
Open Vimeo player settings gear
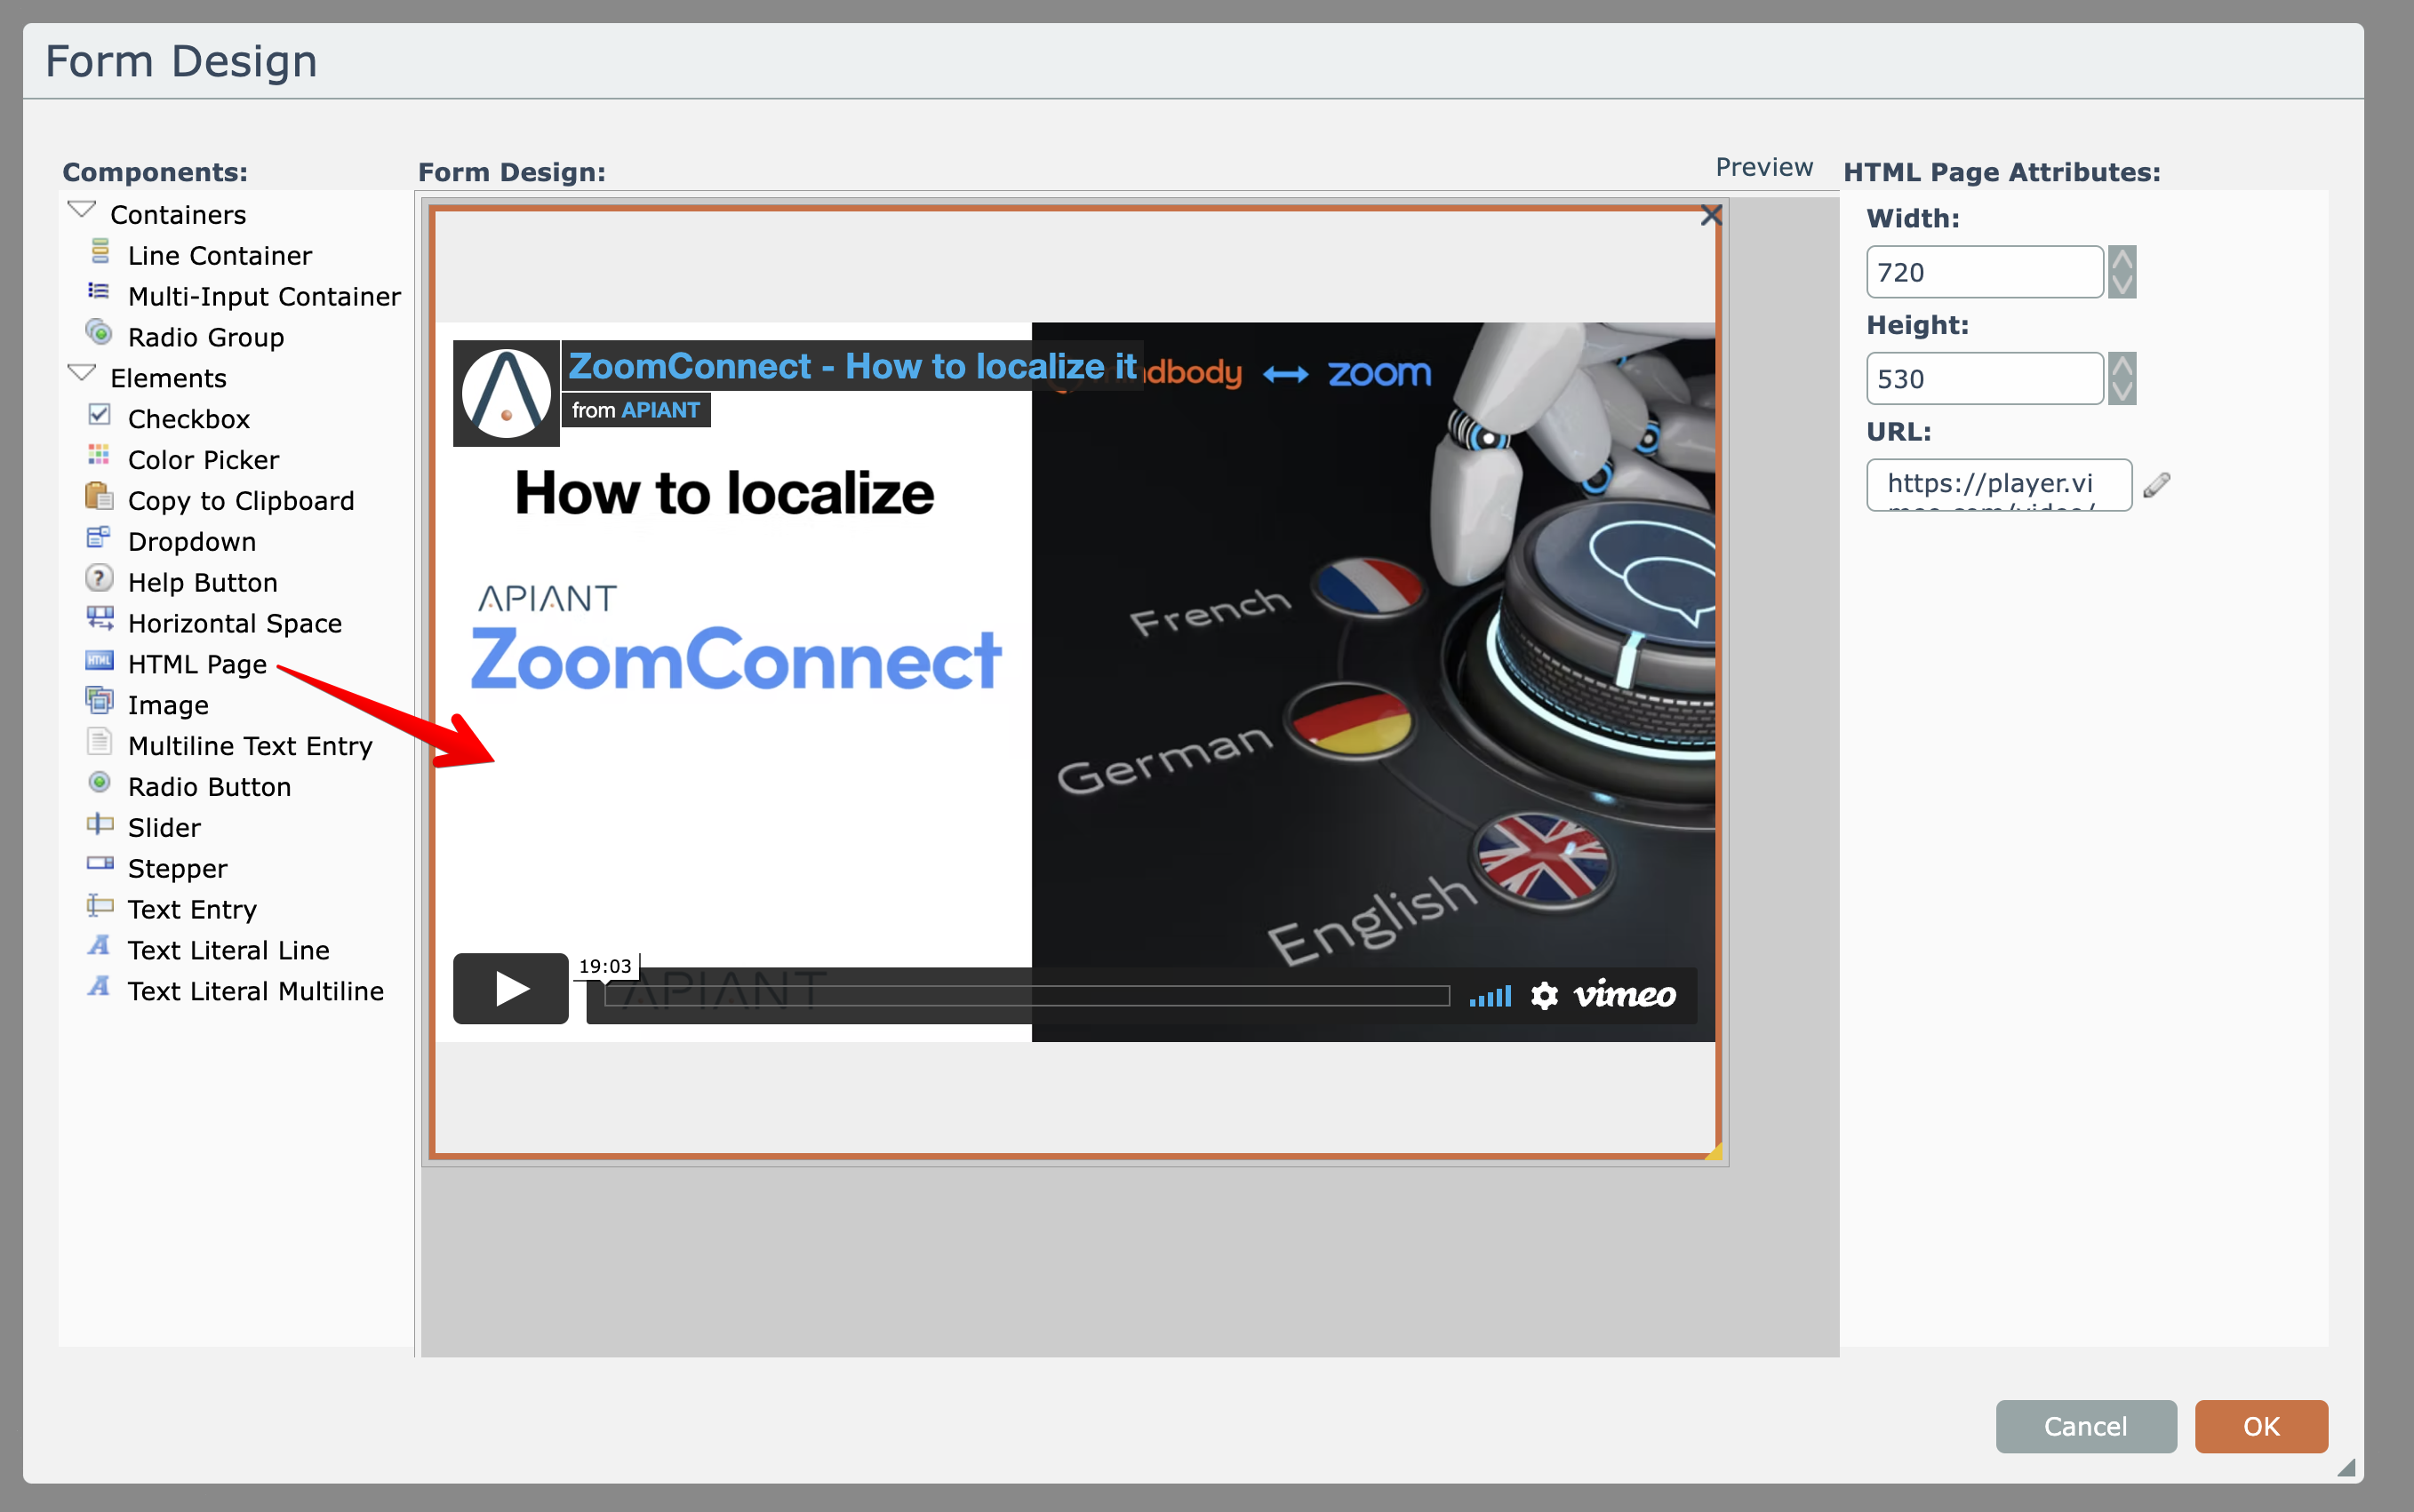(1545, 995)
